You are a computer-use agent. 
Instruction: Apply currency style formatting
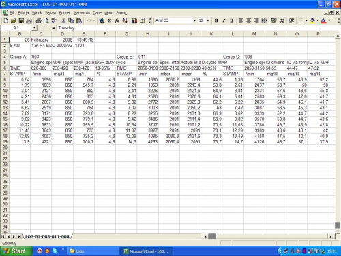pyautogui.click(x=274, y=20)
